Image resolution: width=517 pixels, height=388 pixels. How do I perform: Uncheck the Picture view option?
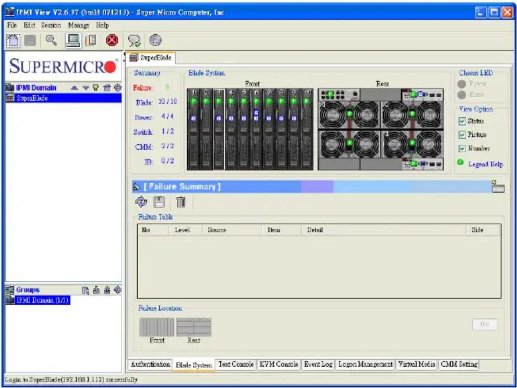click(462, 134)
